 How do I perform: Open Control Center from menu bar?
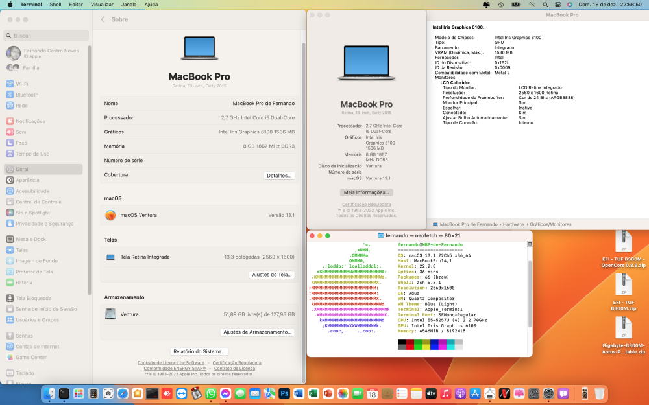point(557,5)
